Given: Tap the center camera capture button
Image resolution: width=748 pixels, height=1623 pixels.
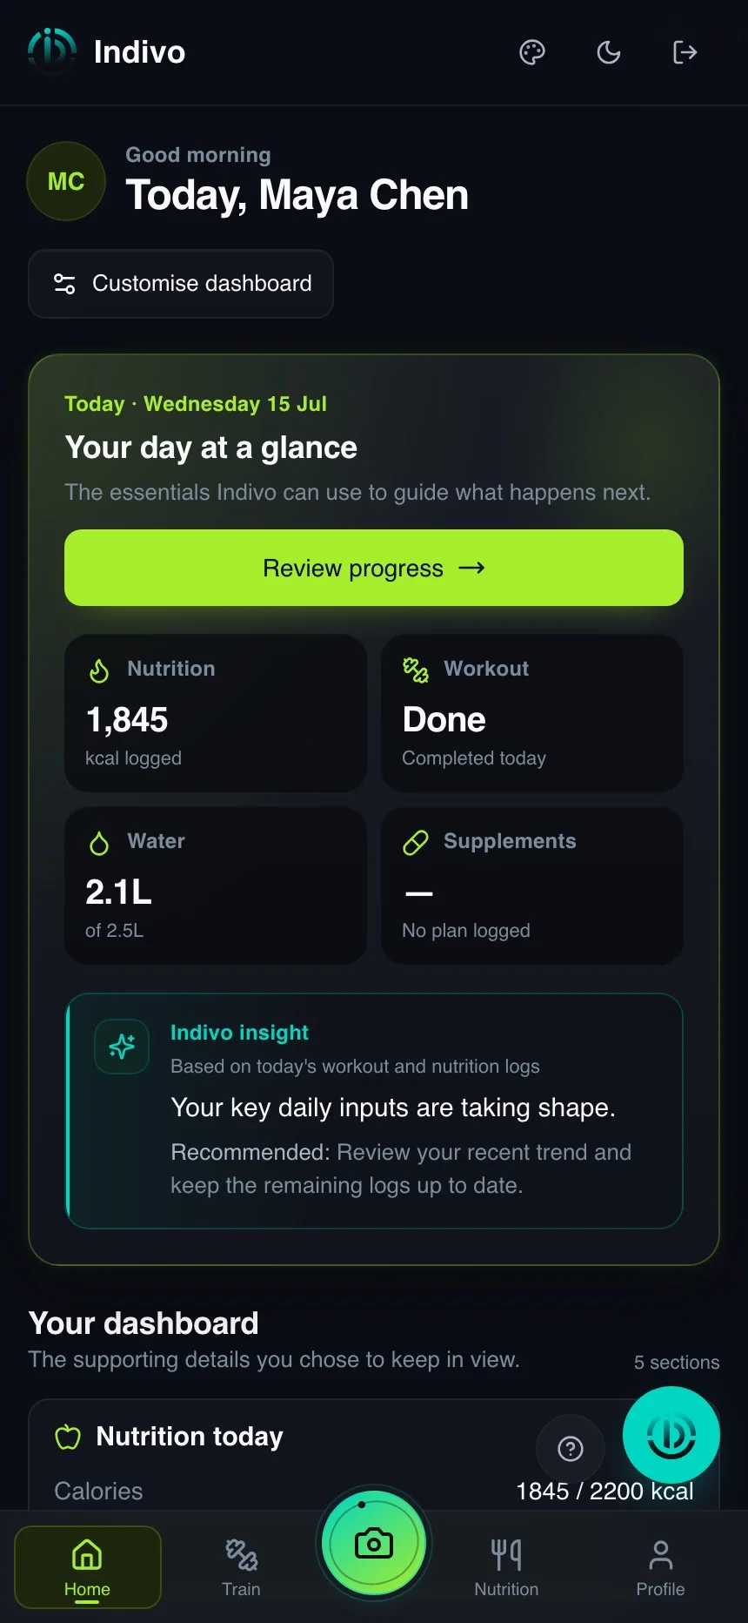Looking at the screenshot, I should click(x=374, y=1544).
